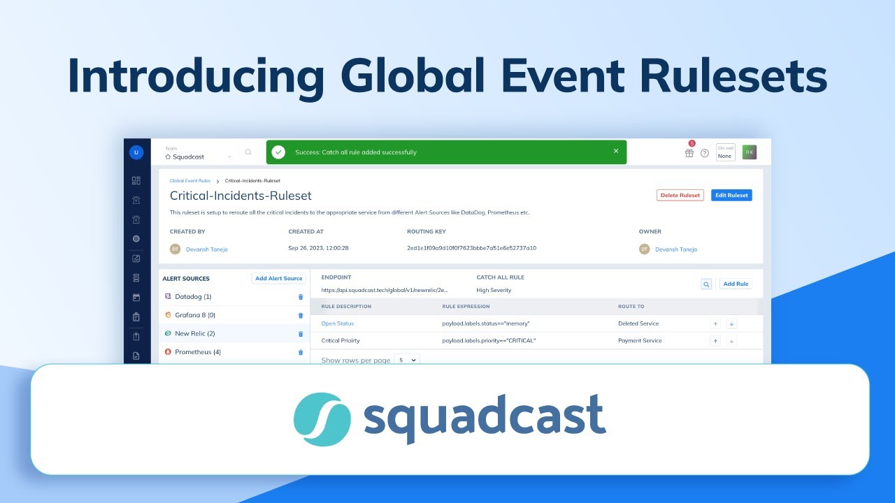
Task: Click the blue U avatar in sidebar
Action: point(136,152)
